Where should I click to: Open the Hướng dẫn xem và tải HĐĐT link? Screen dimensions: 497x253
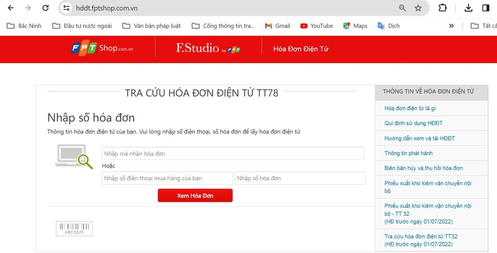tap(419, 138)
